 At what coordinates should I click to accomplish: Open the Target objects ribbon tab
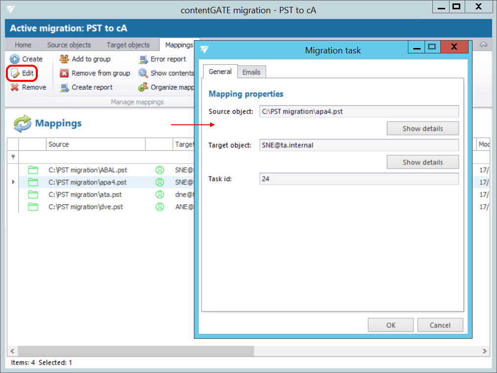coord(128,45)
